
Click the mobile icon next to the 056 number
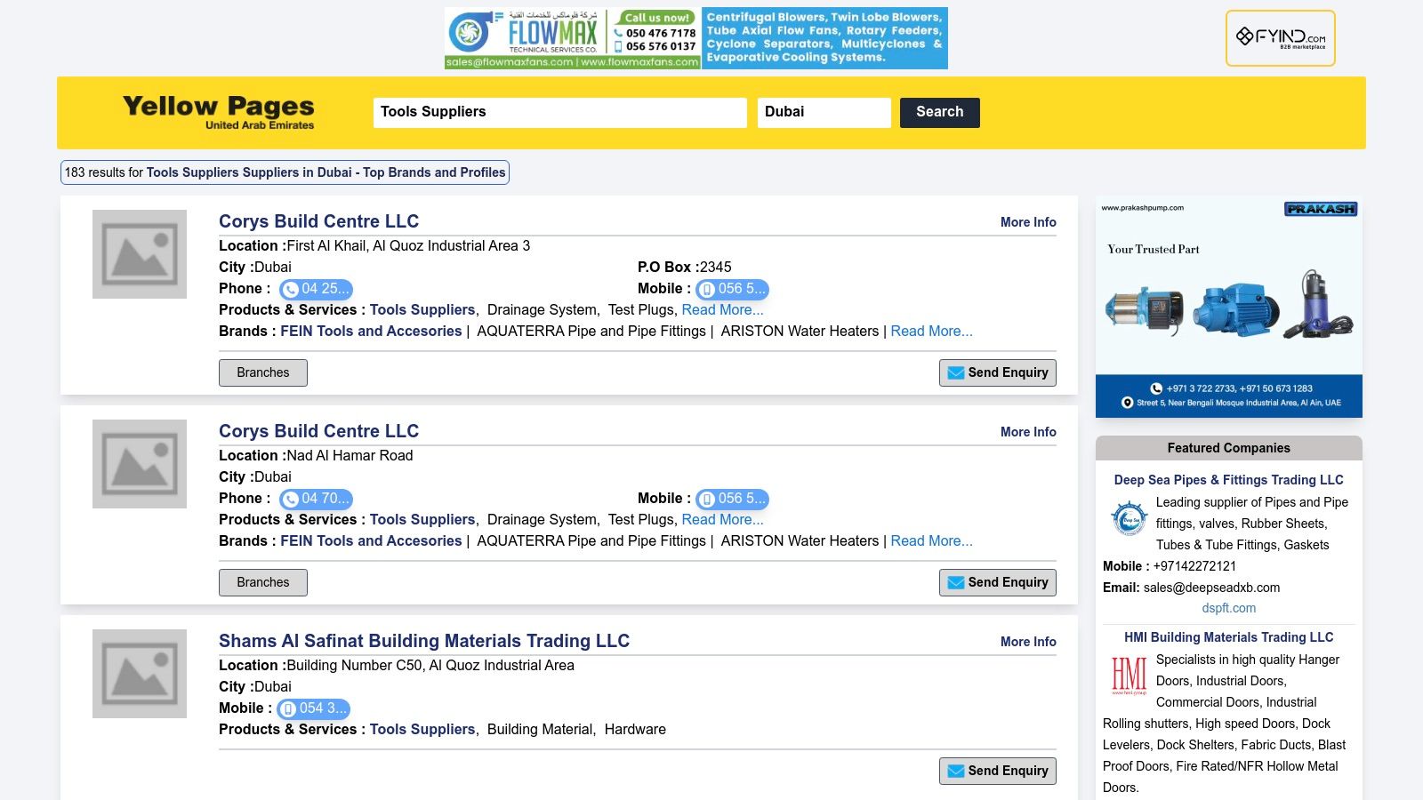(x=708, y=289)
